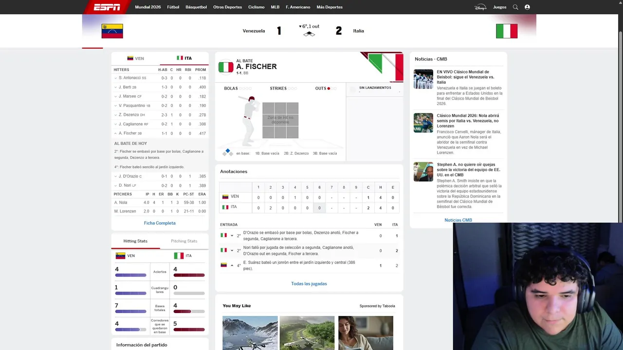Click Venezuela flag in Hitting Stats

pyautogui.click(x=120, y=256)
